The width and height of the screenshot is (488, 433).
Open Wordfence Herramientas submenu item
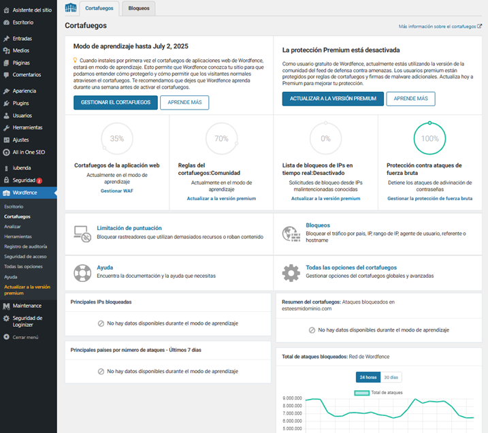[x=18, y=236]
